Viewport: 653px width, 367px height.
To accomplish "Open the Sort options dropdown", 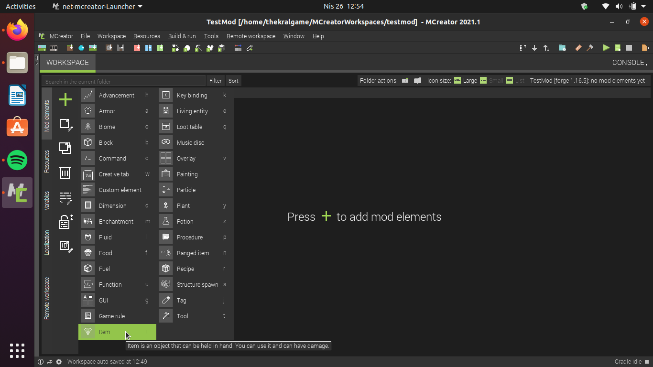I will coord(233,81).
